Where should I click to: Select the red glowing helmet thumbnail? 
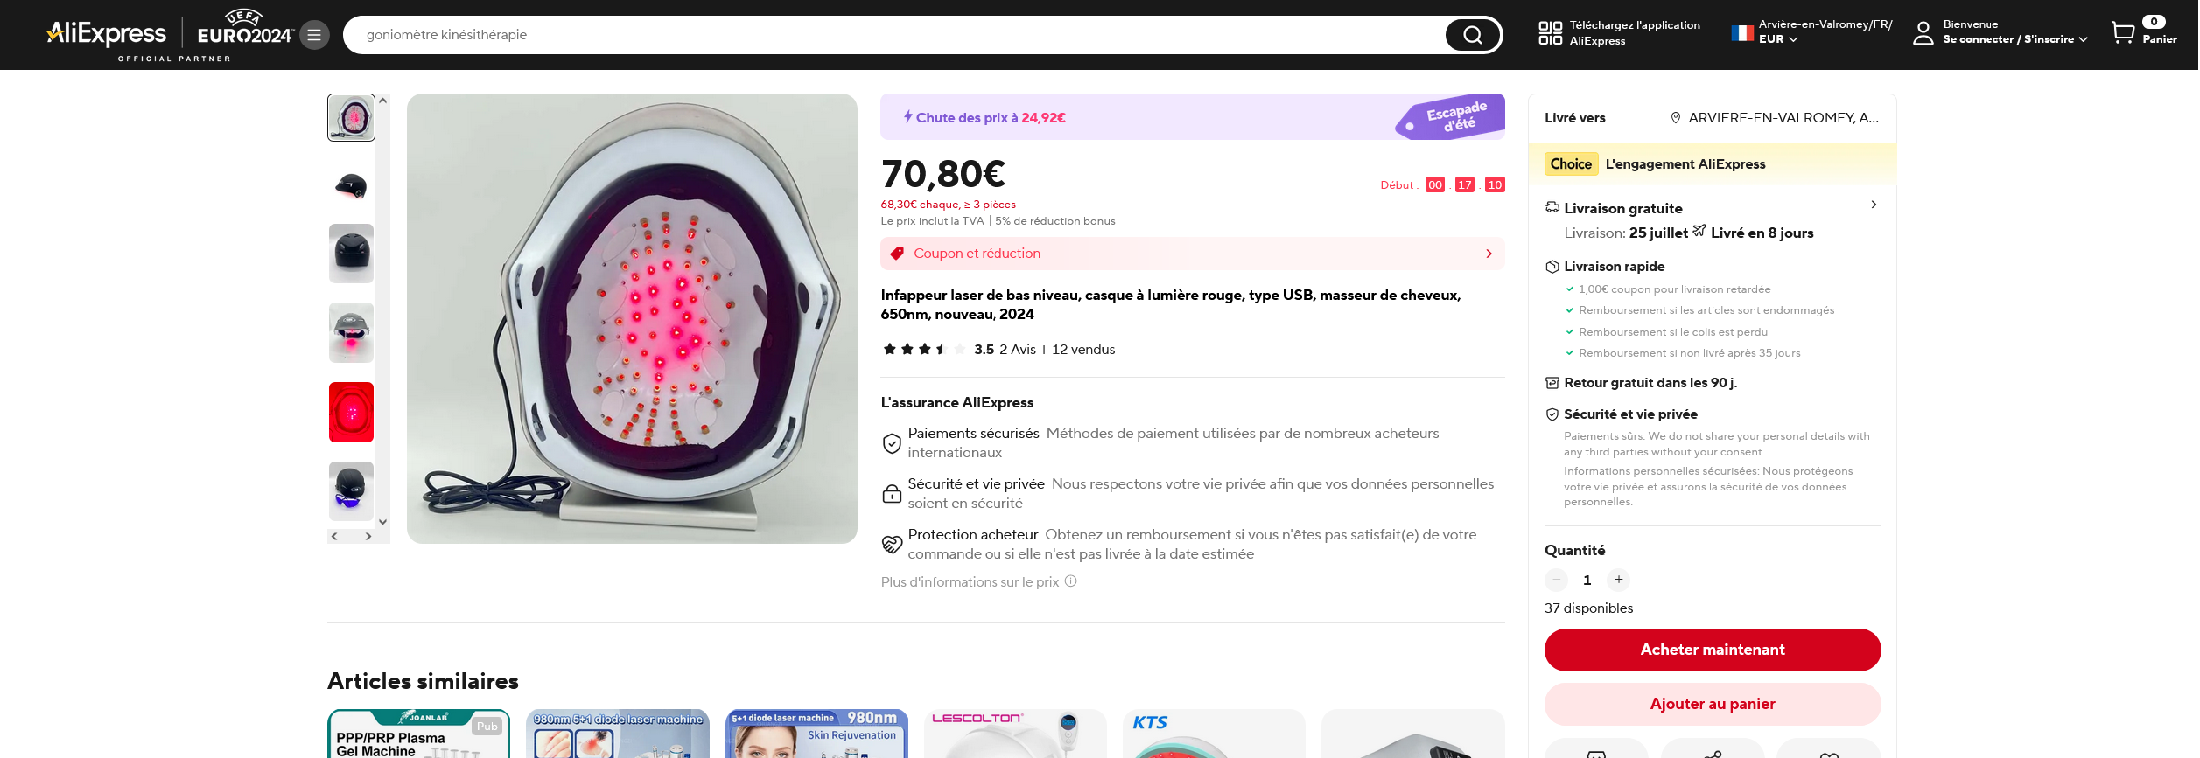pyautogui.click(x=351, y=412)
